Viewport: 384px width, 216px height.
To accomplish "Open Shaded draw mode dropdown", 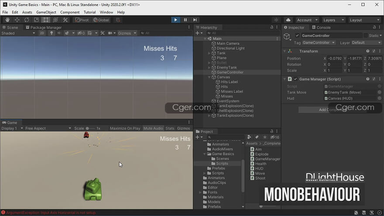I will (18, 33).
